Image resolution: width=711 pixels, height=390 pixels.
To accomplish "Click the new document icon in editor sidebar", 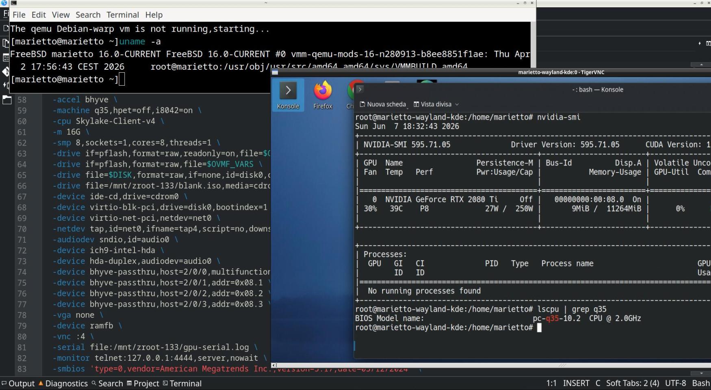I will tap(5, 28).
